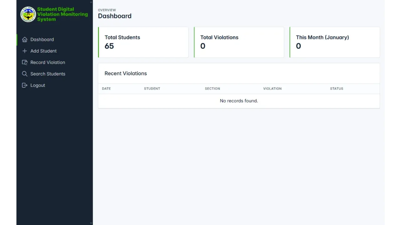Navigate to Search Students

pyautogui.click(x=48, y=74)
